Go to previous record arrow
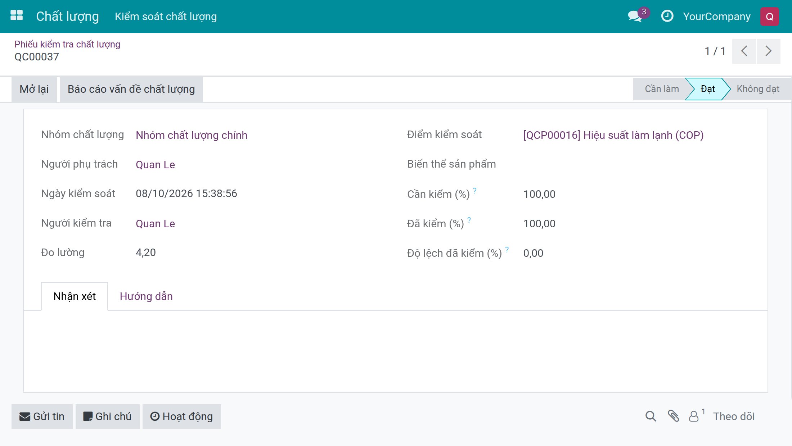The height and width of the screenshot is (446, 792). click(744, 51)
